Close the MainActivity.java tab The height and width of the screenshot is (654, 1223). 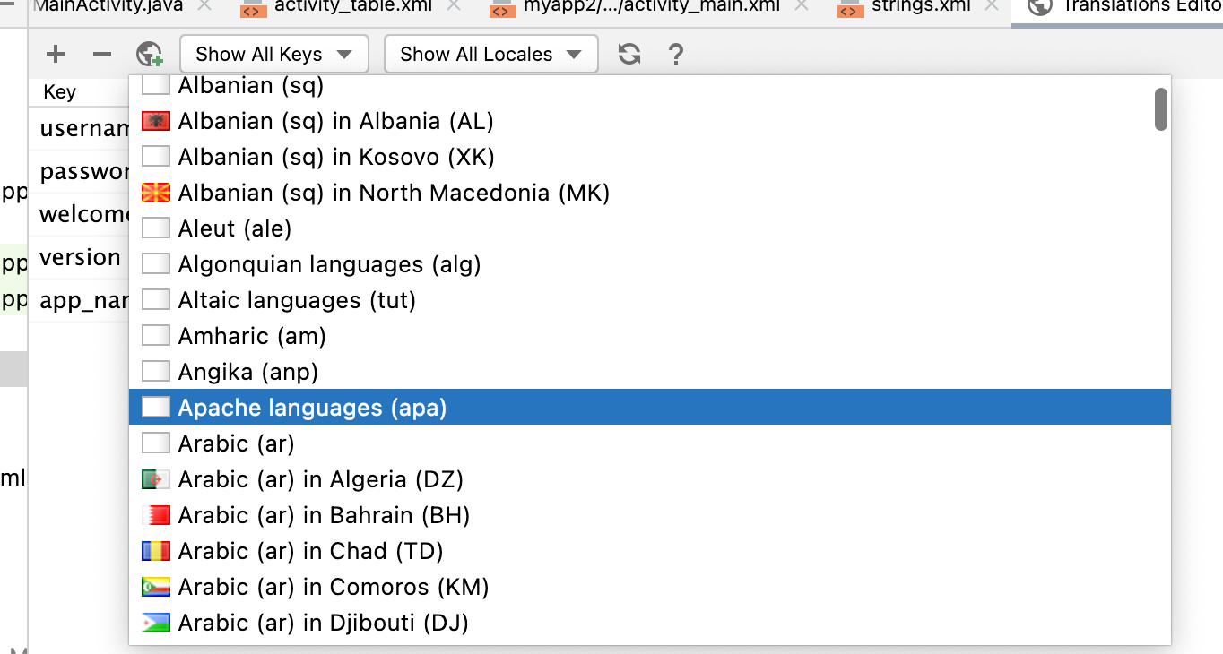click(x=204, y=5)
